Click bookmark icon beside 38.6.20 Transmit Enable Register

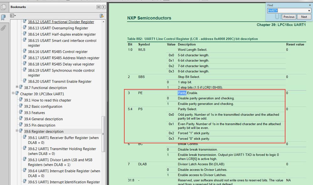pyautogui.click(x=25, y=81)
